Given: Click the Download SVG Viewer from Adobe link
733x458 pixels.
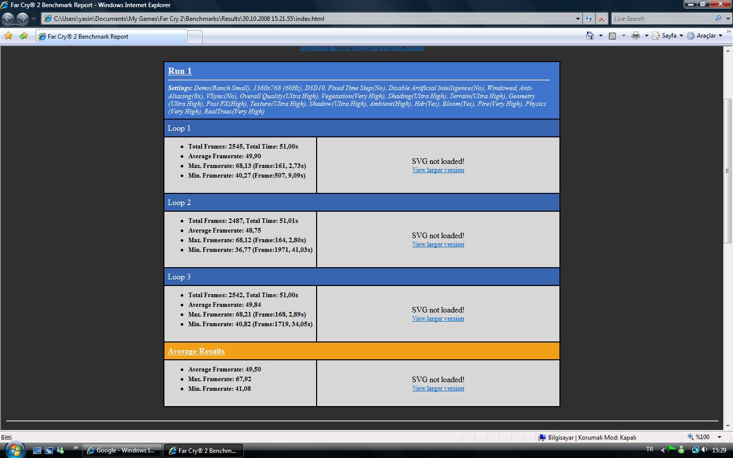Looking at the screenshot, I should [361, 48].
